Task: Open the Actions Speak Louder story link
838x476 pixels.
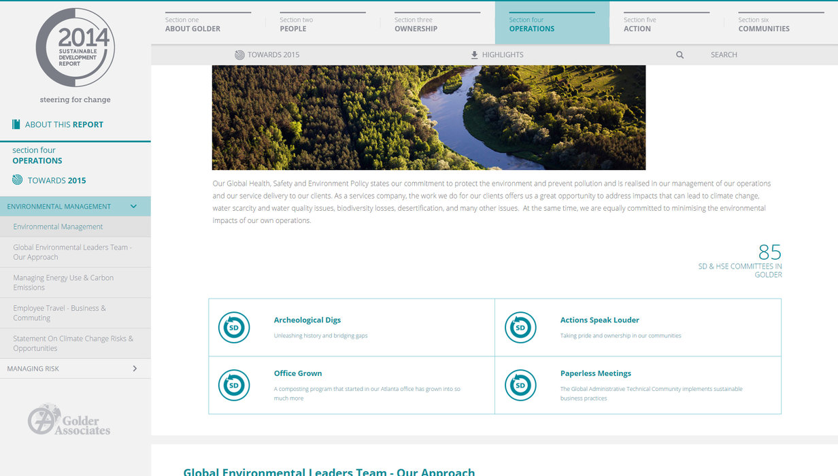Action: pyautogui.click(x=599, y=320)
